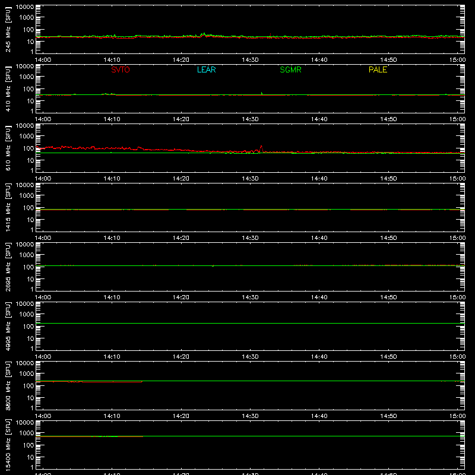
Task: Click the 14:20 time label under the 2695 MHz panel
Action: pyautogui.click(x=181, y=297)
